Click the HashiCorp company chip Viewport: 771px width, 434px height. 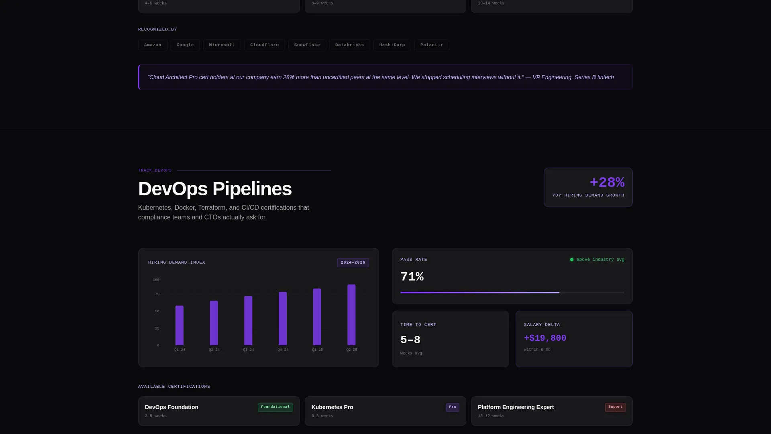pyautogui.click(x=392, y=45)
